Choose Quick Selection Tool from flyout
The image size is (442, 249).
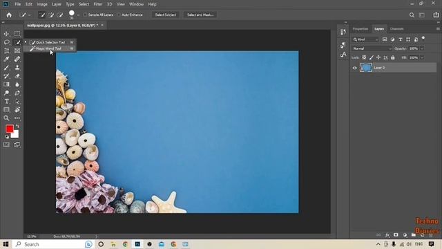tap(50, 42)
